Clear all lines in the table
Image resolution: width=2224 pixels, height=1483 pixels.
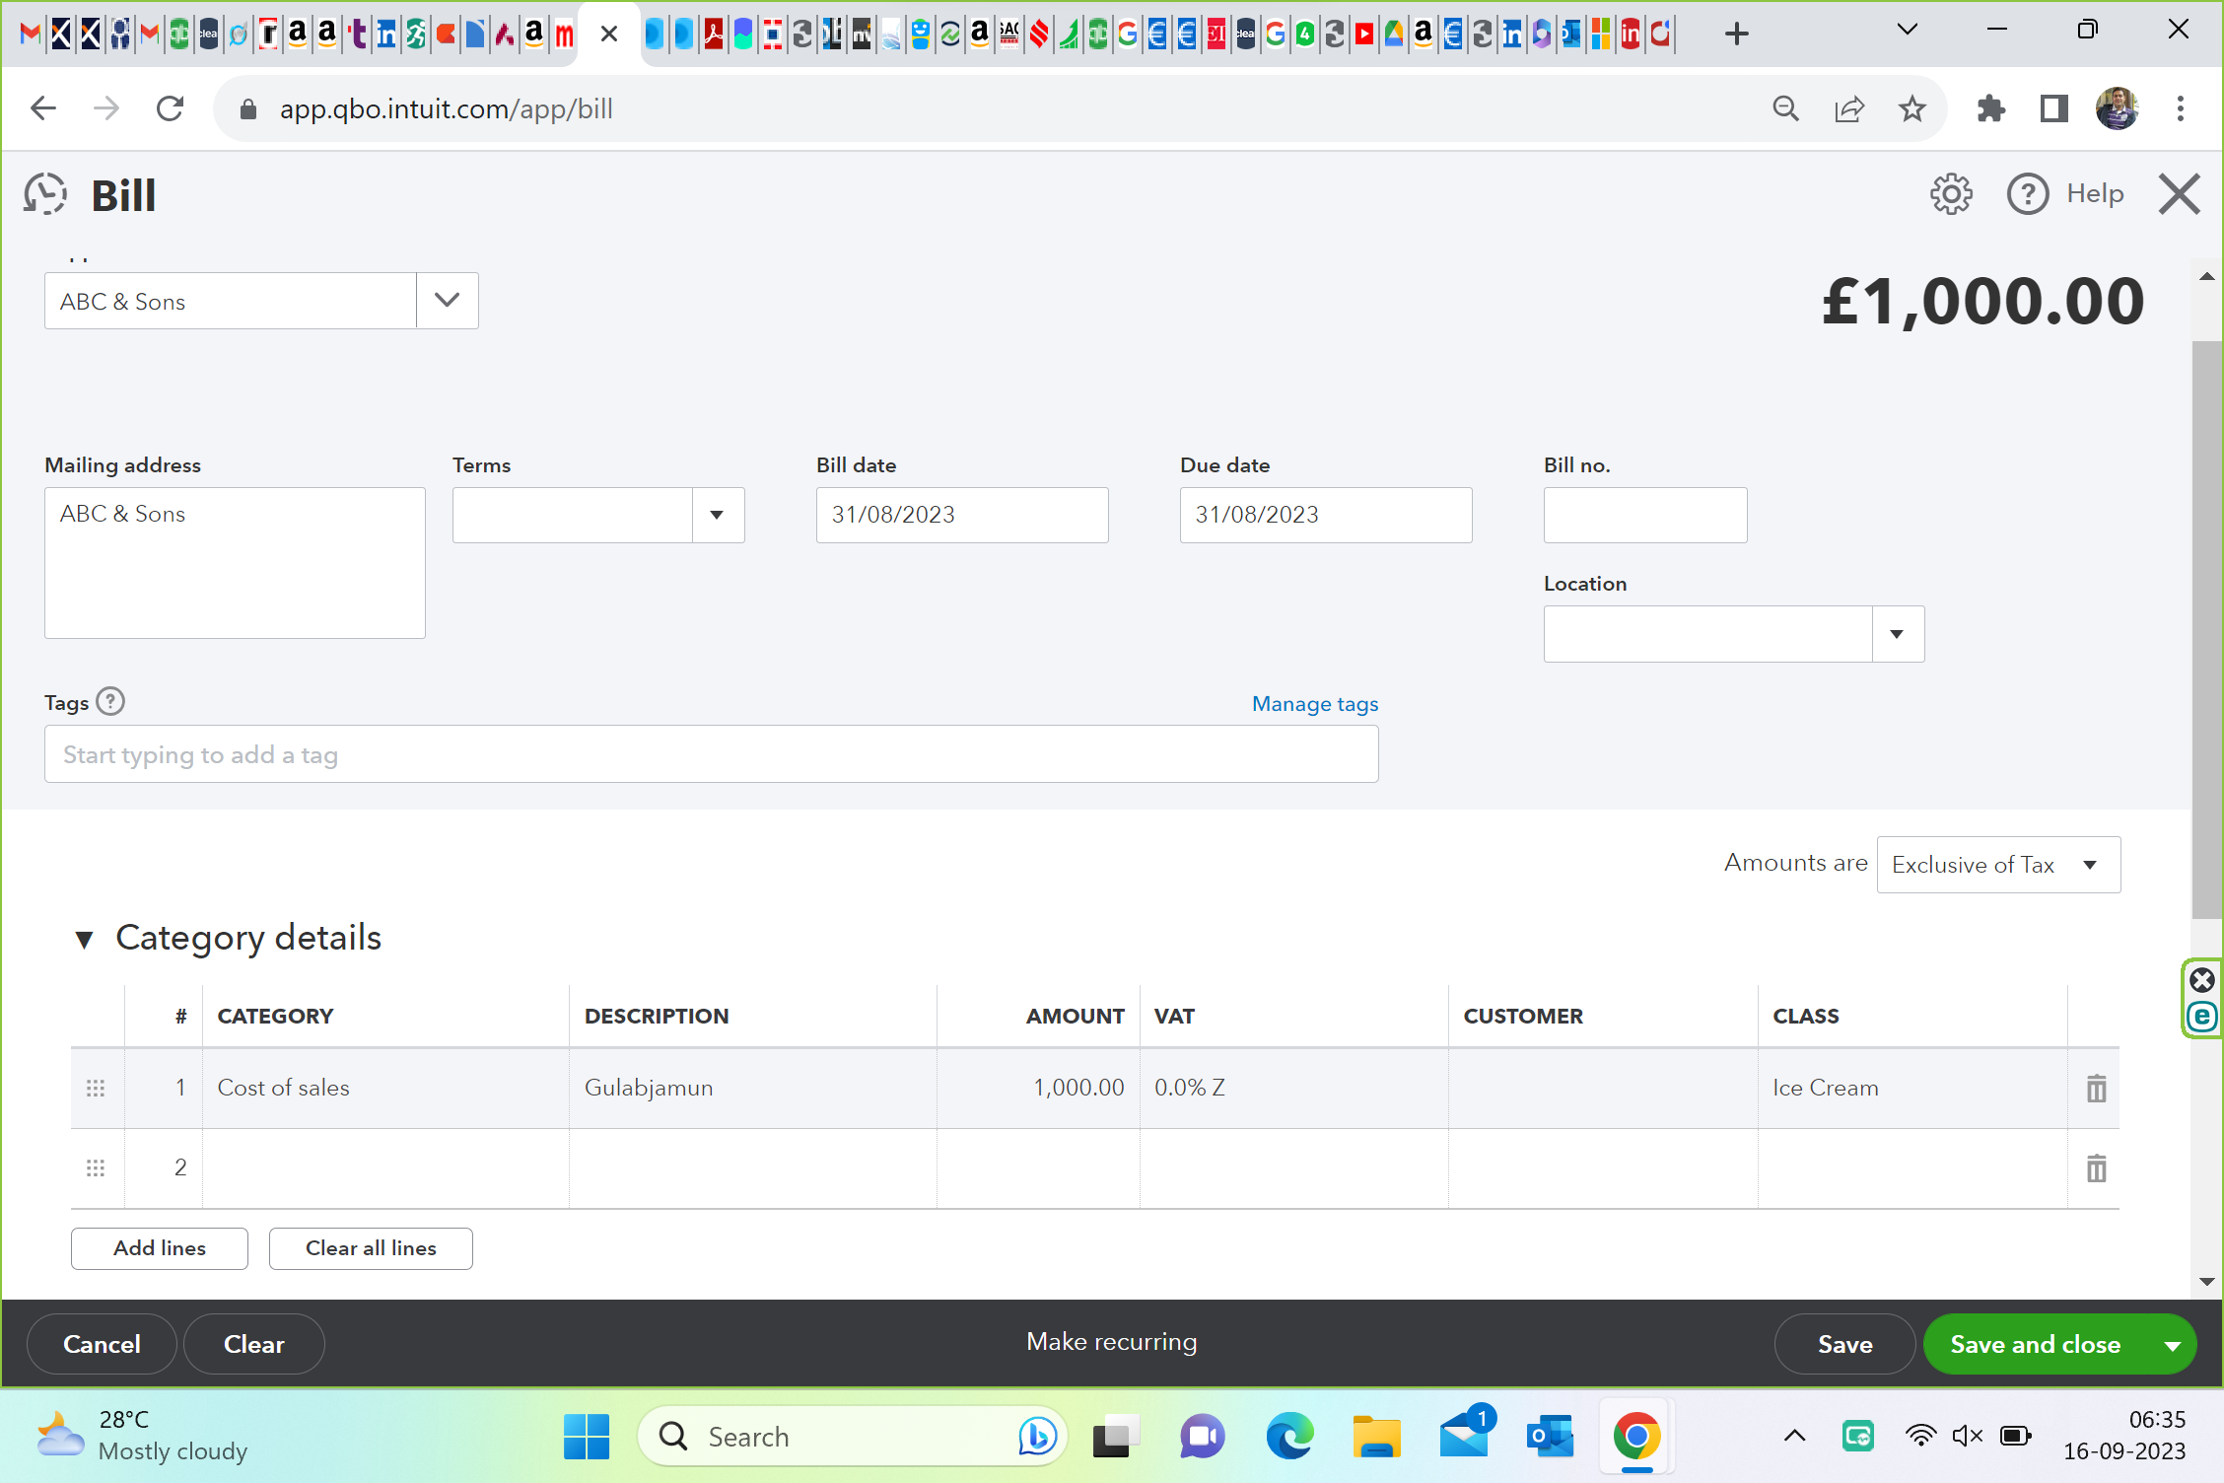[x=371, y=1247]
